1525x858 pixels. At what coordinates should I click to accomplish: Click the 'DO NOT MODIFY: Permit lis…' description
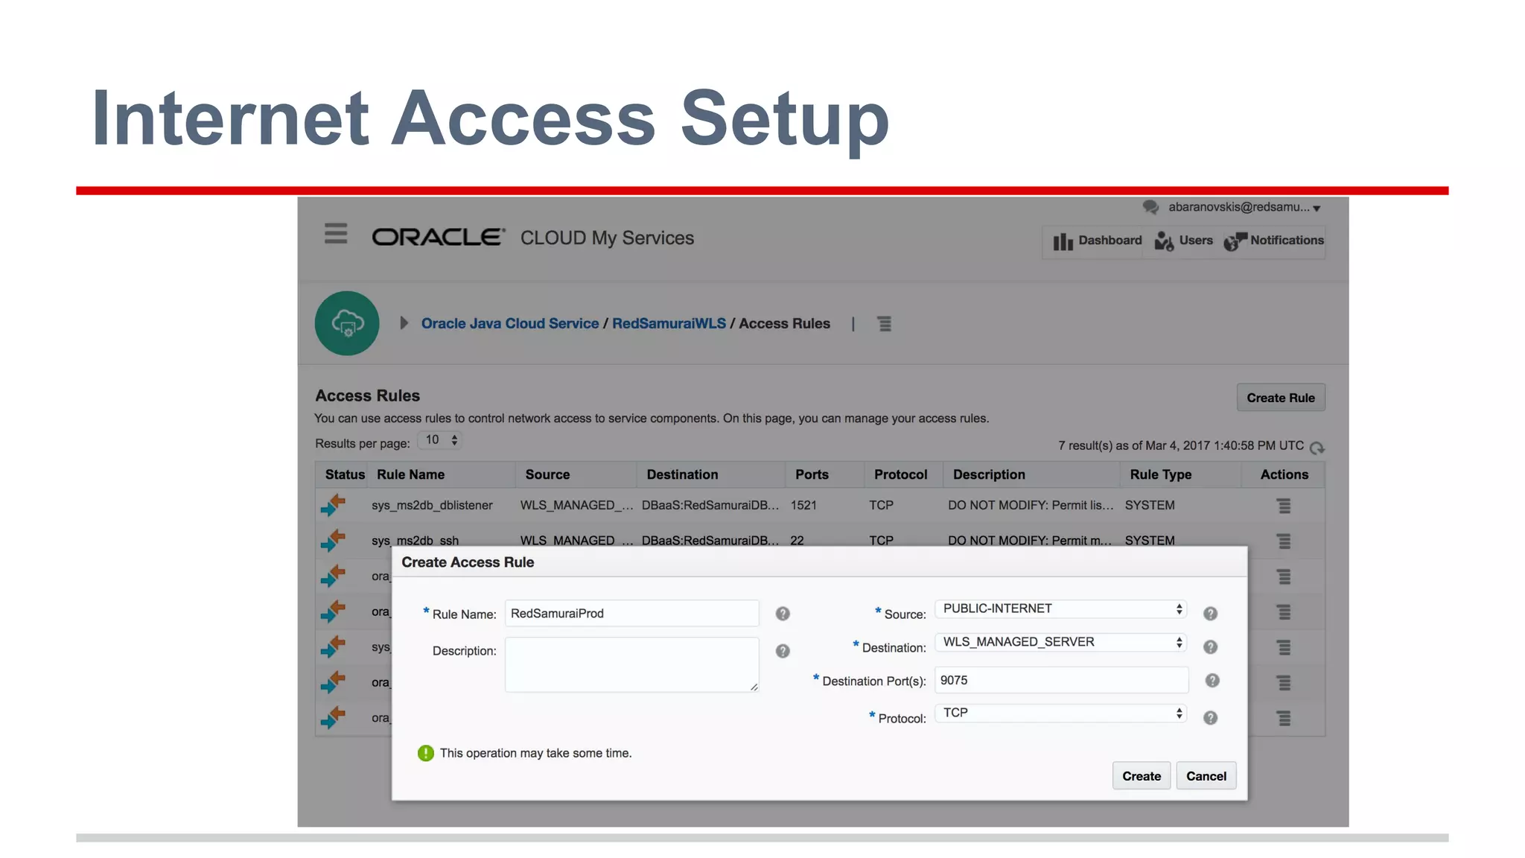1031,505
